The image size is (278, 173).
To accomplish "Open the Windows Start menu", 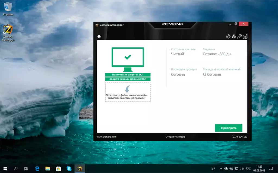I will [5, 169].
